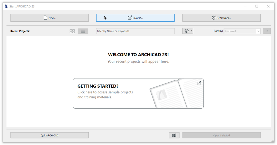277x145 pixels.
Task: Open the Teamwork... project button
Action: point(222,18)
